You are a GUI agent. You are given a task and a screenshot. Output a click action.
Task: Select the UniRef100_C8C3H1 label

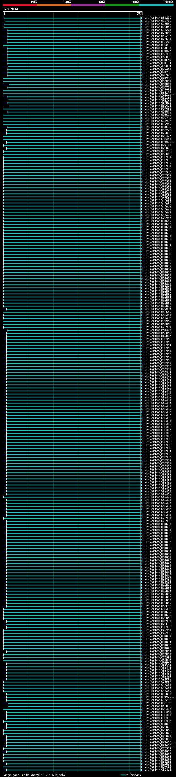click(158, 157)
